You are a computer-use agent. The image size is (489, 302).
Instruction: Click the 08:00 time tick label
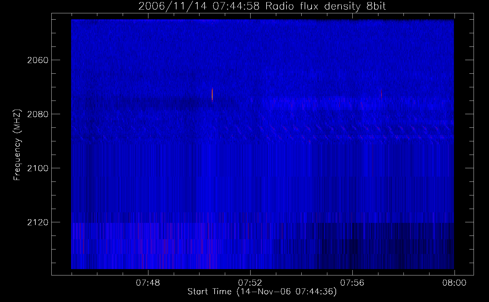(454, 283)
